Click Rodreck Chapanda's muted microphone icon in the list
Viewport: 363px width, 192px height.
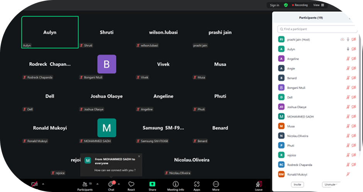[348, 165]
